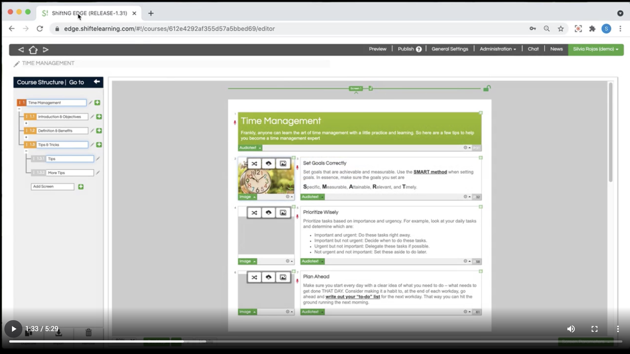This screenshot has width=630, height=354.
Task: Click the cloud upload icon on Prioritize Wisely image
Action: click(269, 213)
